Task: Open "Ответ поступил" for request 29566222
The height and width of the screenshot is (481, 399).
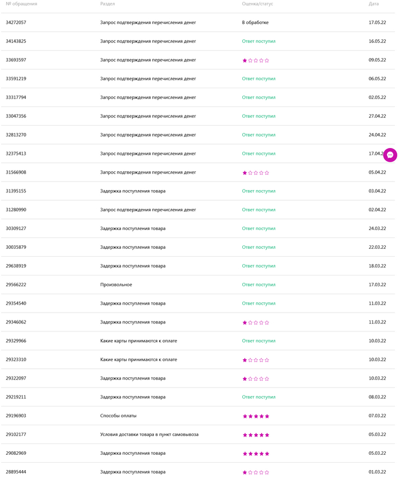Action: pos(258,285)
